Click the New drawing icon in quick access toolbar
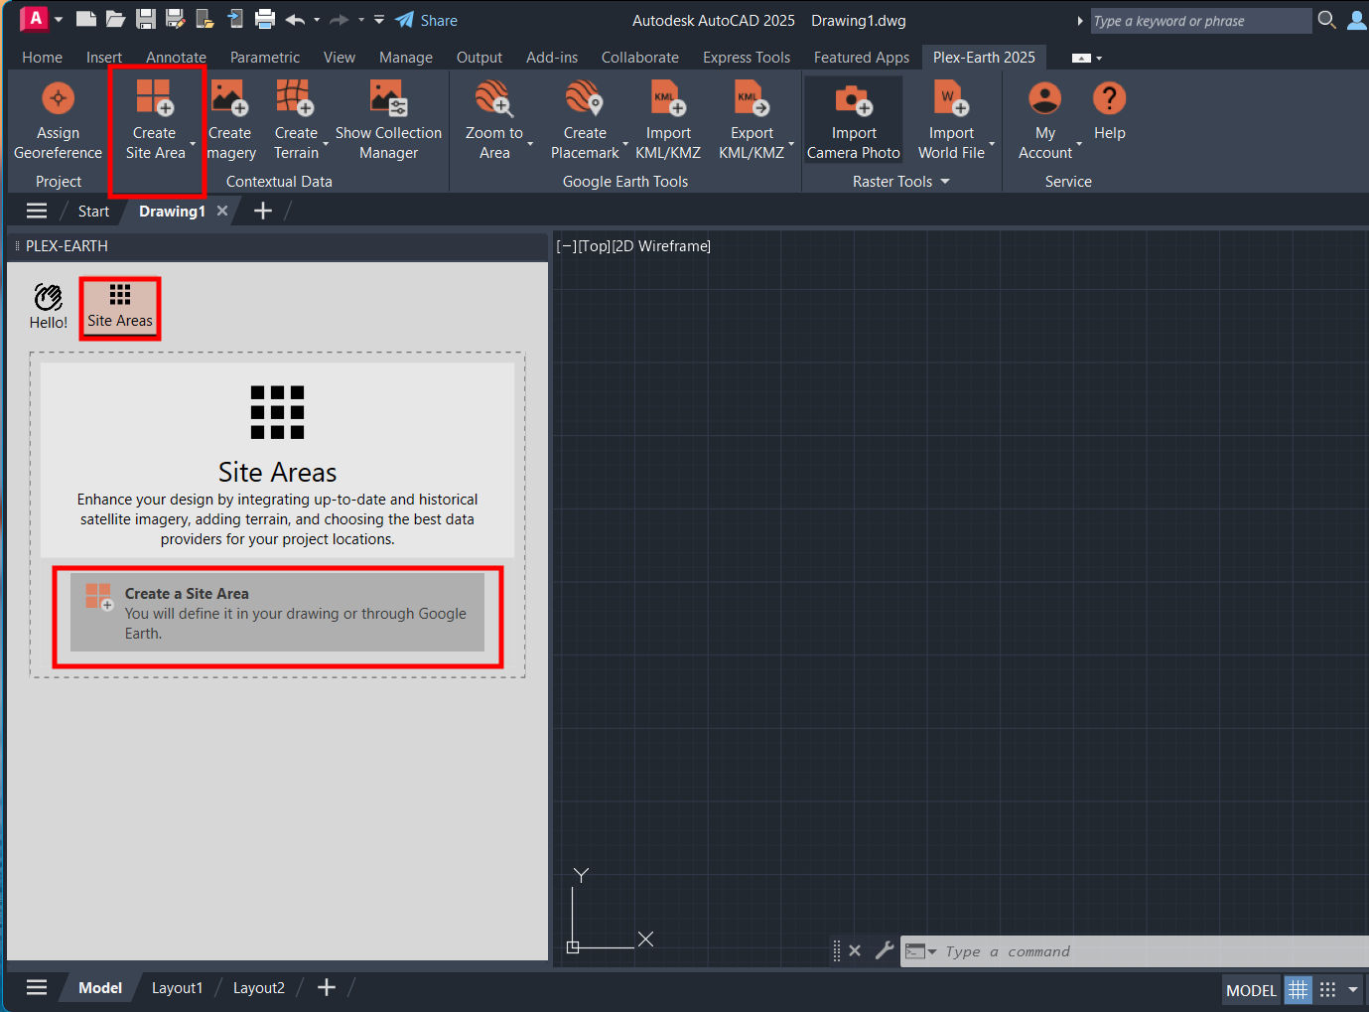The height and width of the screenshot is (1012, 1369). click(x=86, y=19)
